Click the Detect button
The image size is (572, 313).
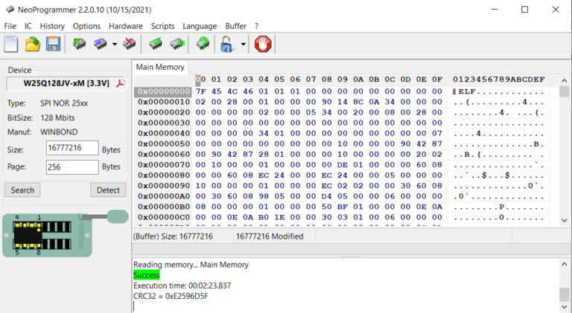108,190
